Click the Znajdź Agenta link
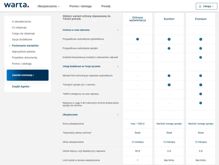The image size is (219, 165). click(21, 86)
